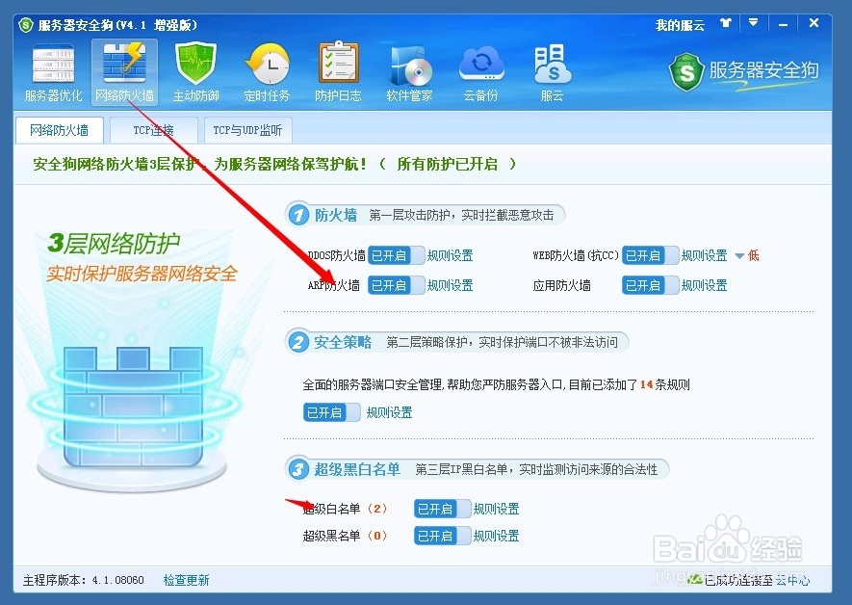The image size is (852, 605).
Task: Click the cloud connection status icon in status bar
Action: (x=694, y=580)
